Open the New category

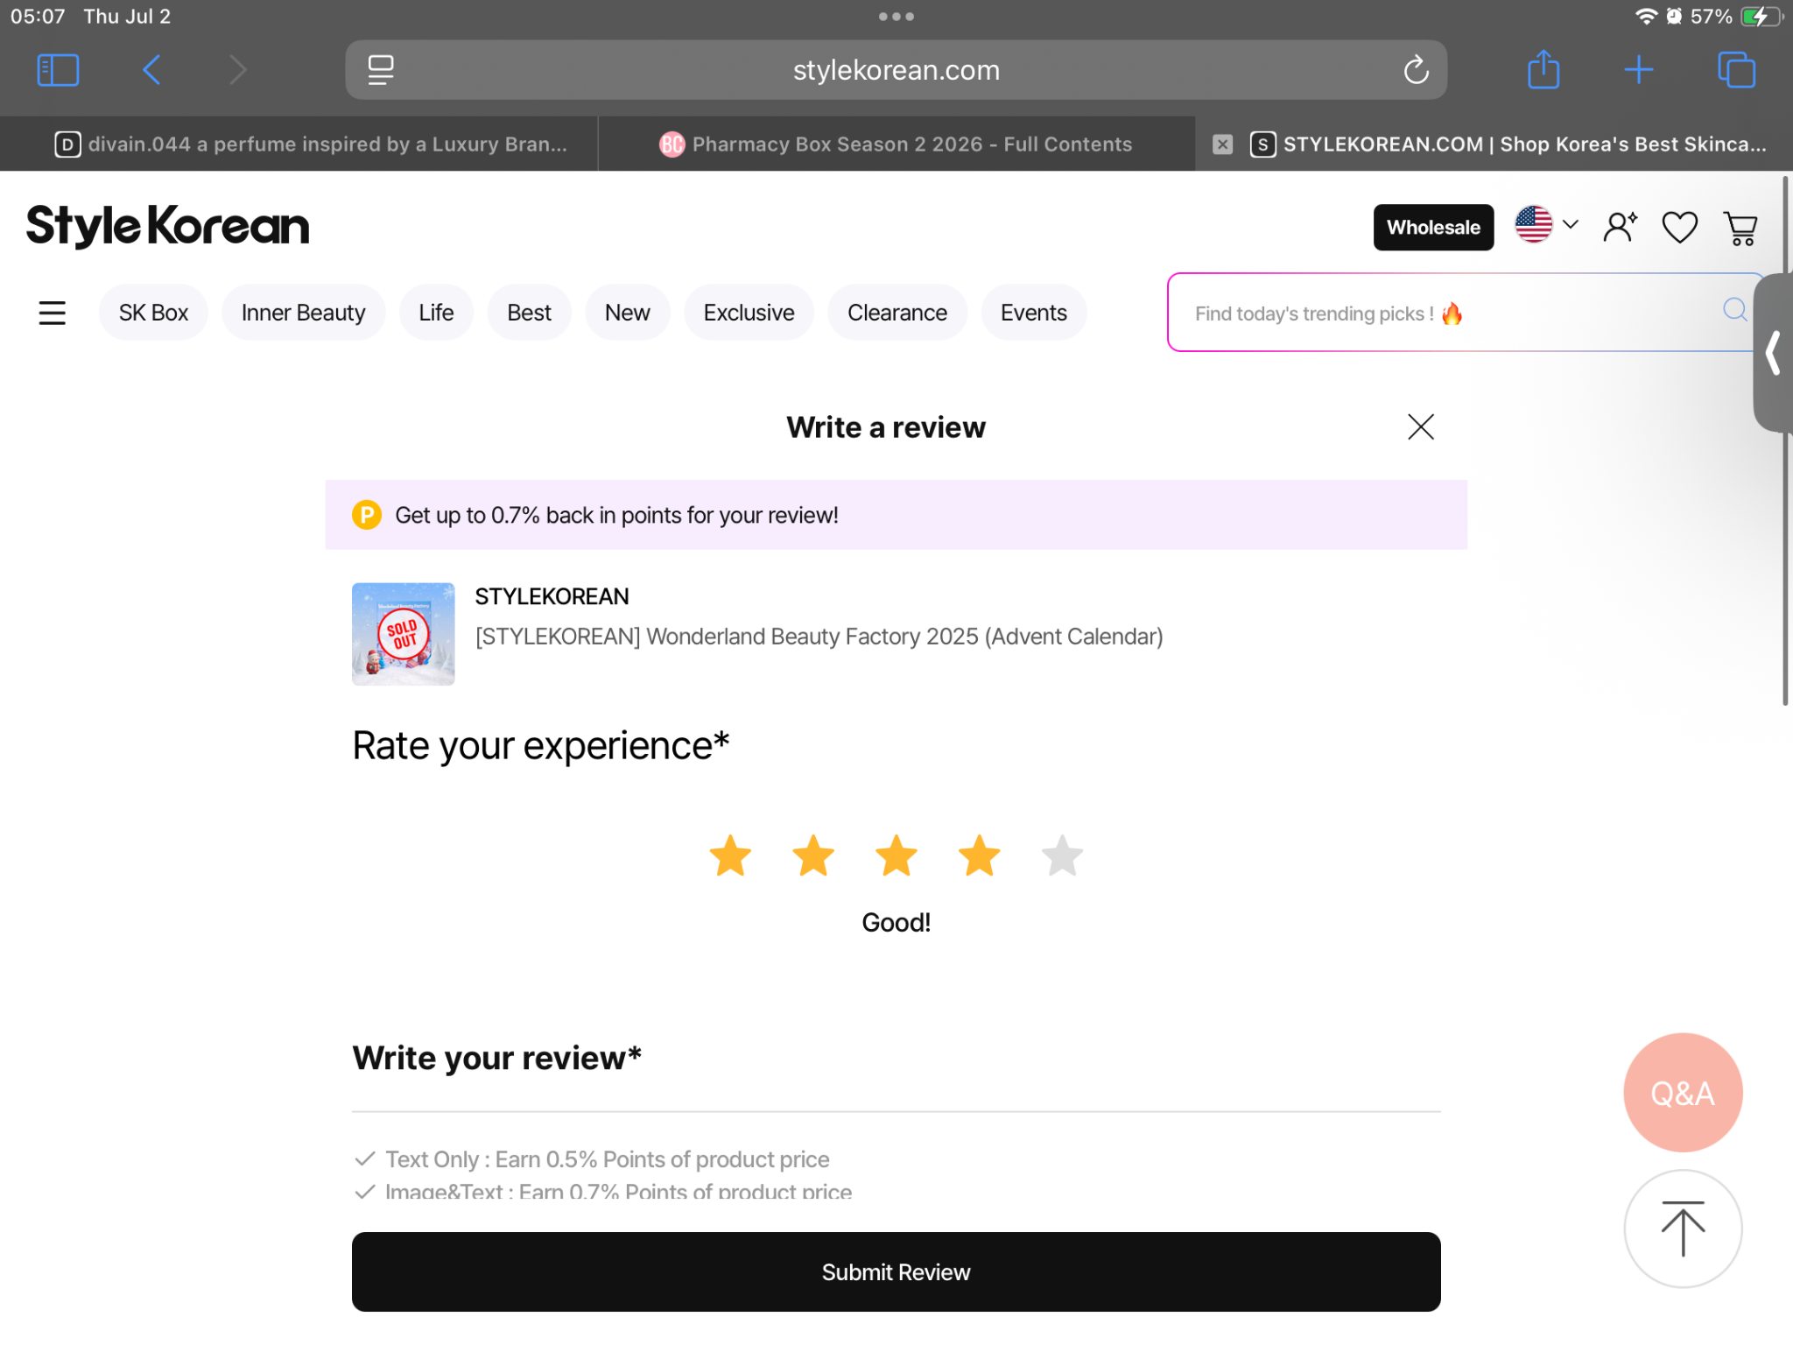click(627, 313)
